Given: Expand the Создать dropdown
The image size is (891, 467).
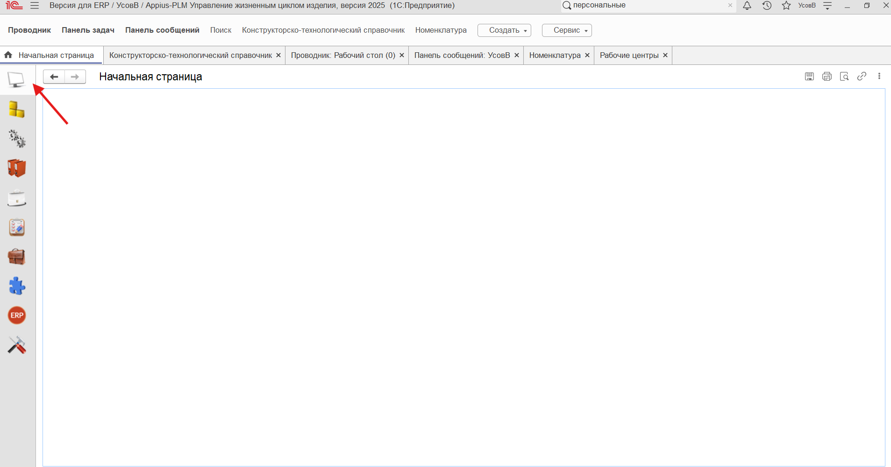Looking at the screenshot, I should click(504, 30).
